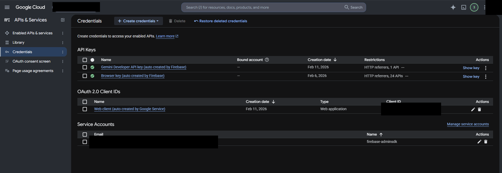Click the Web application type cell
This screenshot has height=173, width=502.
pos(333,109)
